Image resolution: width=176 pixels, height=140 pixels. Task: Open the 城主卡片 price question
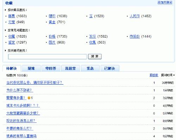click(23, 105)
